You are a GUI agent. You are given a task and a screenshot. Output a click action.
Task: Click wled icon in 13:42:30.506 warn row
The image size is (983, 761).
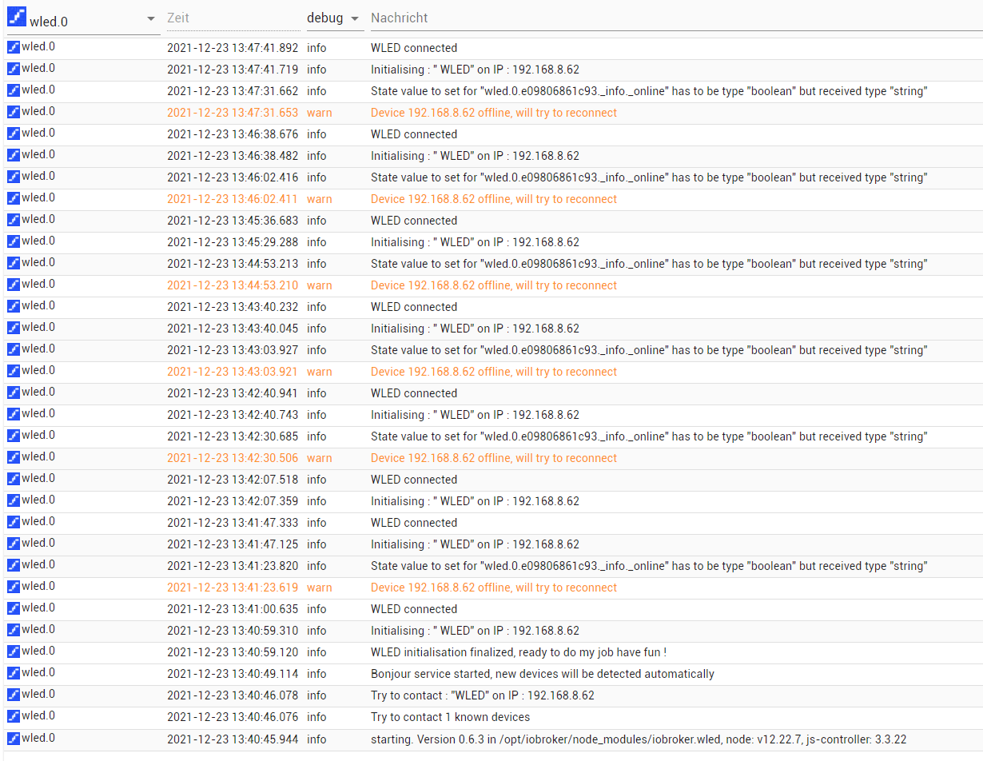point(14,457)
